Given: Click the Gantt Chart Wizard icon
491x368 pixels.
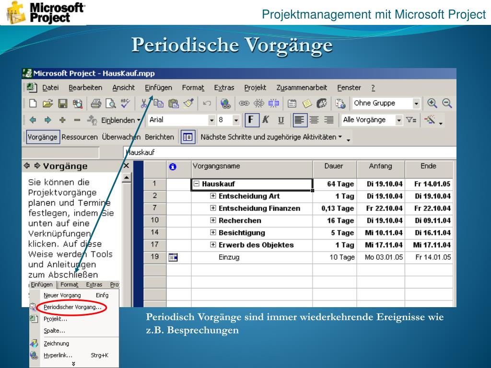Looking at the screenshot, I should click(430, 120).
